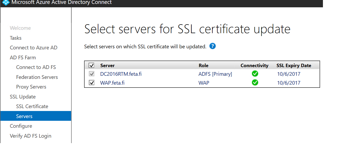Select the AD FS Farm step

click(23, 57)
